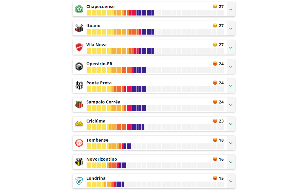The width and height of the screenshot is (299, 192).
Task: Click the Novorizontino striped crest
Action: tap(79, 162)
